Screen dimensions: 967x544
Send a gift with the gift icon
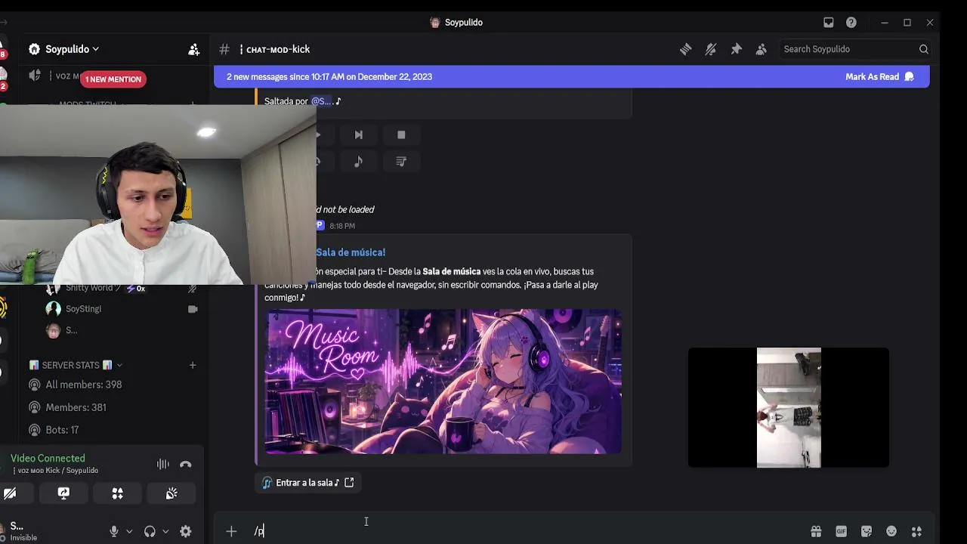816,531
